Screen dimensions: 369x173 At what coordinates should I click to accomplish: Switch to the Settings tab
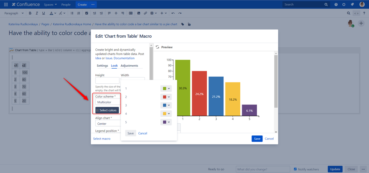102,66
